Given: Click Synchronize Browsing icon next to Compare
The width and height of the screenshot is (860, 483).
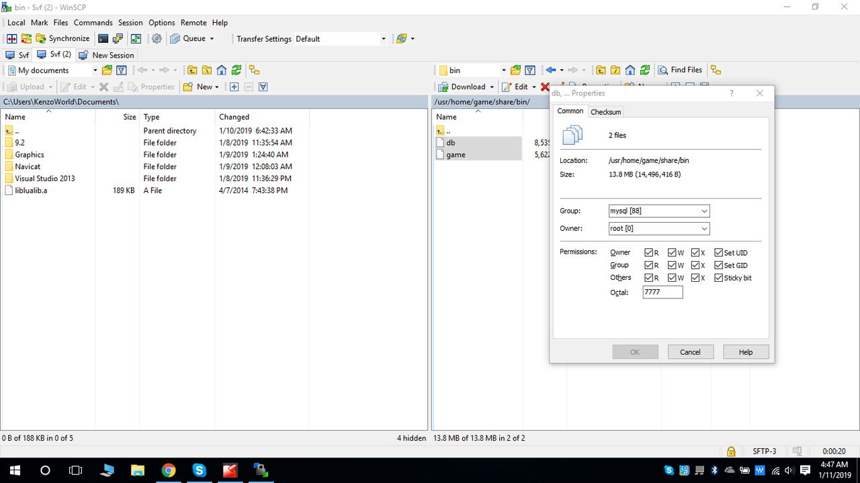Looking at the screenshot, I should point(26,39).
